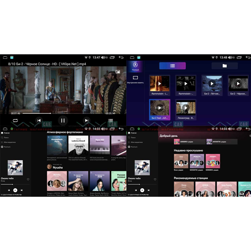Screen dimensions: 251x251
Task: Play the Би-2 - Чёрное video thumbnail
Action: pos(238,85)
